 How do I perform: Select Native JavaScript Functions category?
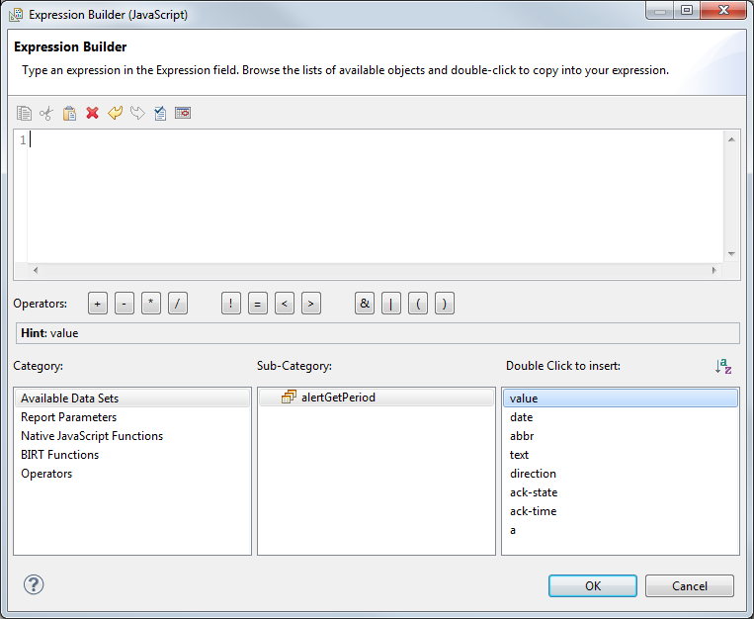click(x=92, y=436)
